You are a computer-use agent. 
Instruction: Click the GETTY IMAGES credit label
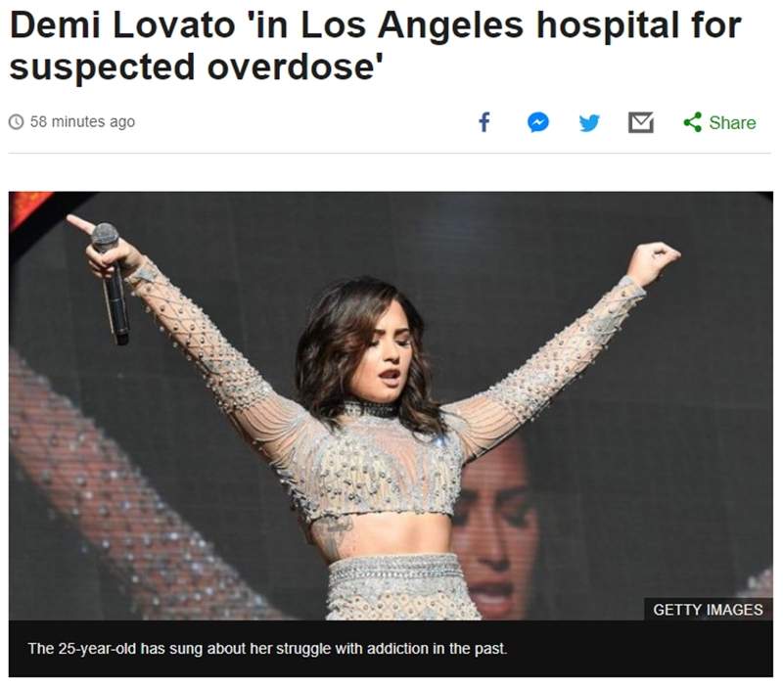[708, 610]
